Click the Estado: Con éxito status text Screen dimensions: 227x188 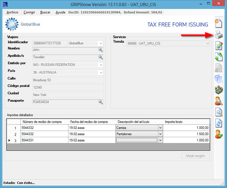pyautogui.click(x=19, y=183)
